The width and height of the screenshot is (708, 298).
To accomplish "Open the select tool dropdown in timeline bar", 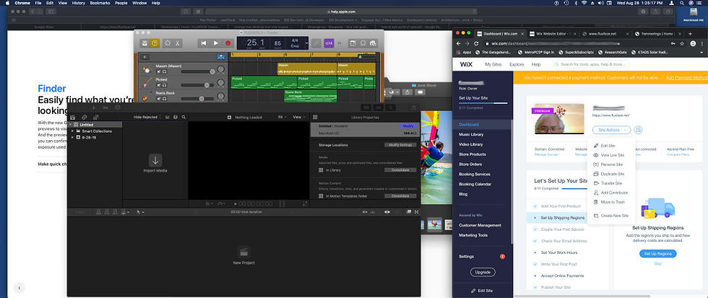I will [x=140, y=212].
